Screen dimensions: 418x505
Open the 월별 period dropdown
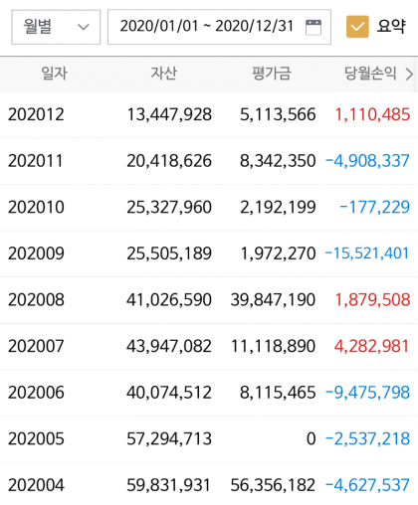click(x=56, y=27)
